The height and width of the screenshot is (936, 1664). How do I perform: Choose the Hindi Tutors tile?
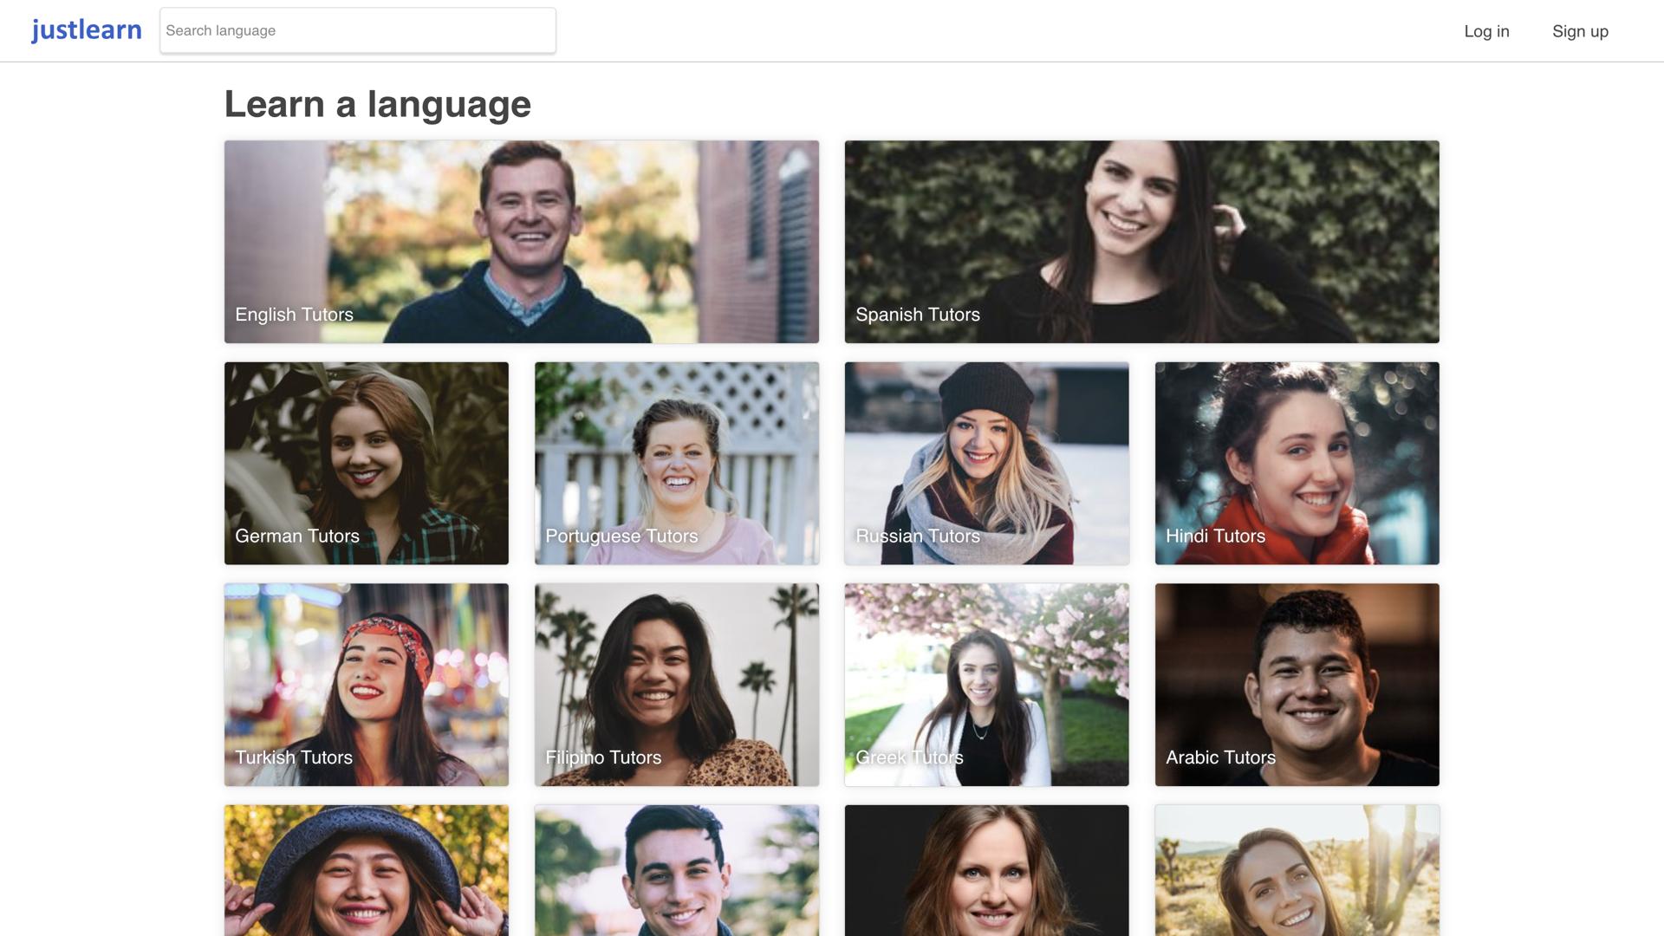[1297, 464]
